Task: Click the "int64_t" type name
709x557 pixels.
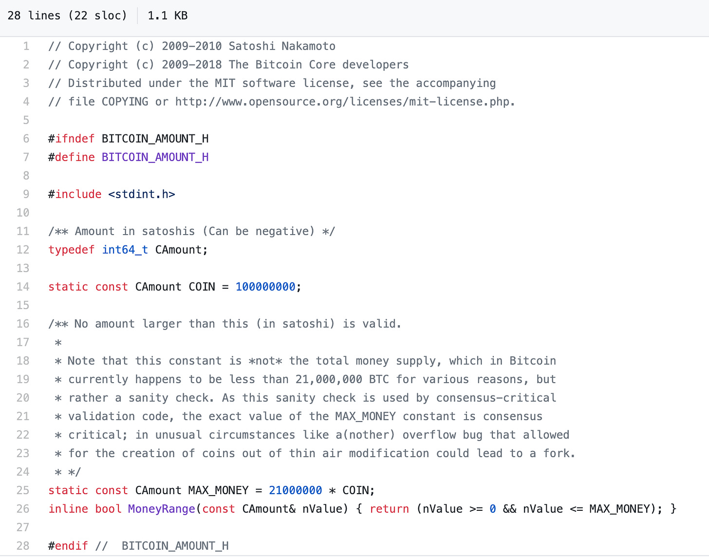Action: (x=125, y=250)
